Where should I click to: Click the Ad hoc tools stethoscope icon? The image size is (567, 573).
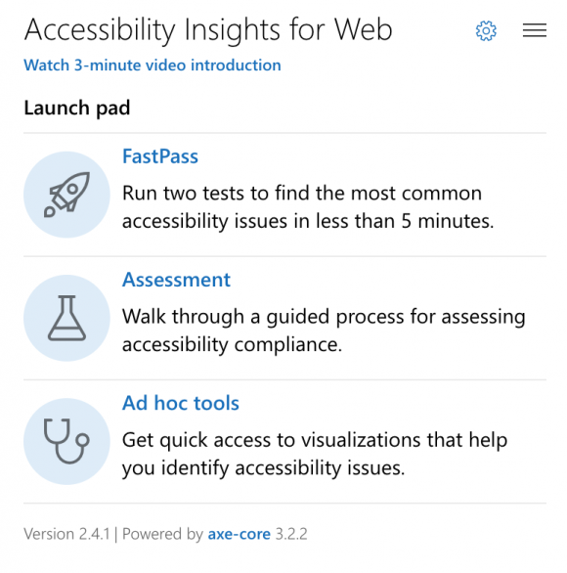click(66, 441)
